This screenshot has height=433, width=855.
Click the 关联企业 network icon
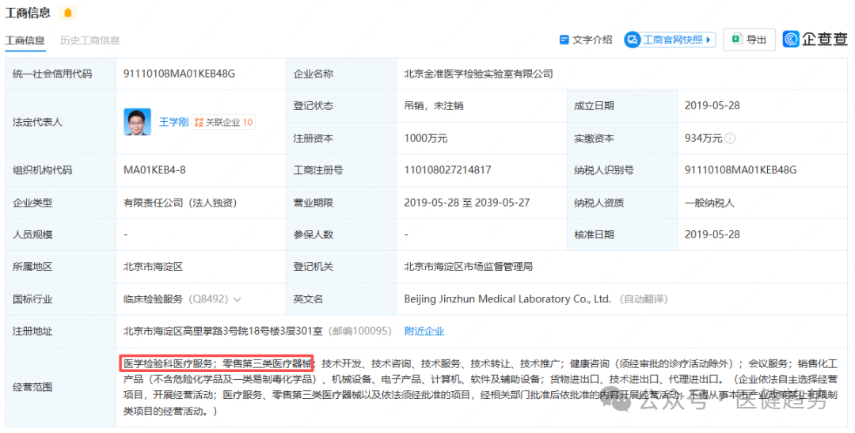[x=199, y=122]
